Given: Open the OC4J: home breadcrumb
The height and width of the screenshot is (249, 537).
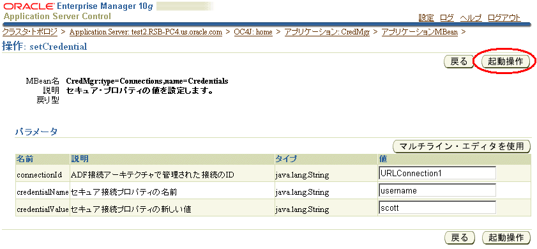Looking at the screenshot, I should tap(253, 32).
